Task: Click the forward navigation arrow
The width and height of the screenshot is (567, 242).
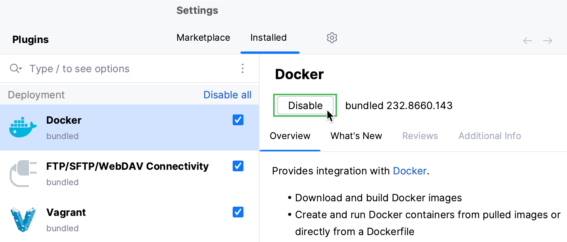Action: click(547, 40)
